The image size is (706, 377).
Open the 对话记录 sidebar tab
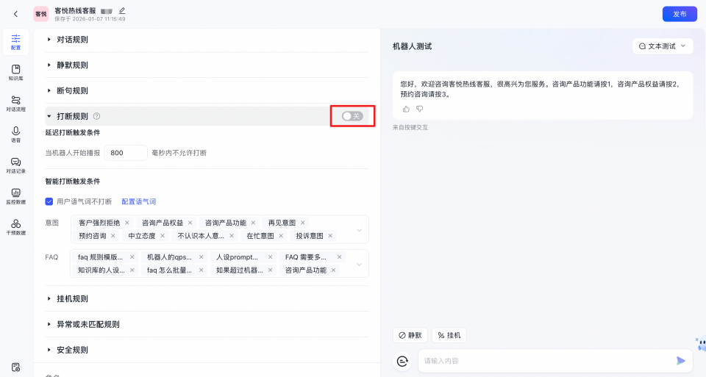click(15, 165)
